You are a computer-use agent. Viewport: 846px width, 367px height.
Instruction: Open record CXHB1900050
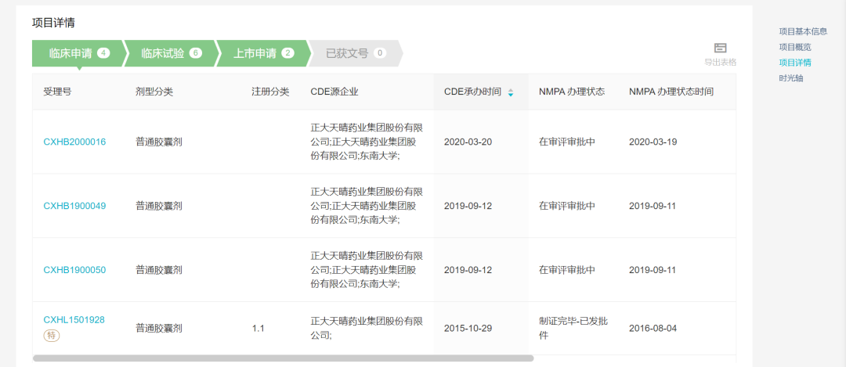(x=74, y=269)
